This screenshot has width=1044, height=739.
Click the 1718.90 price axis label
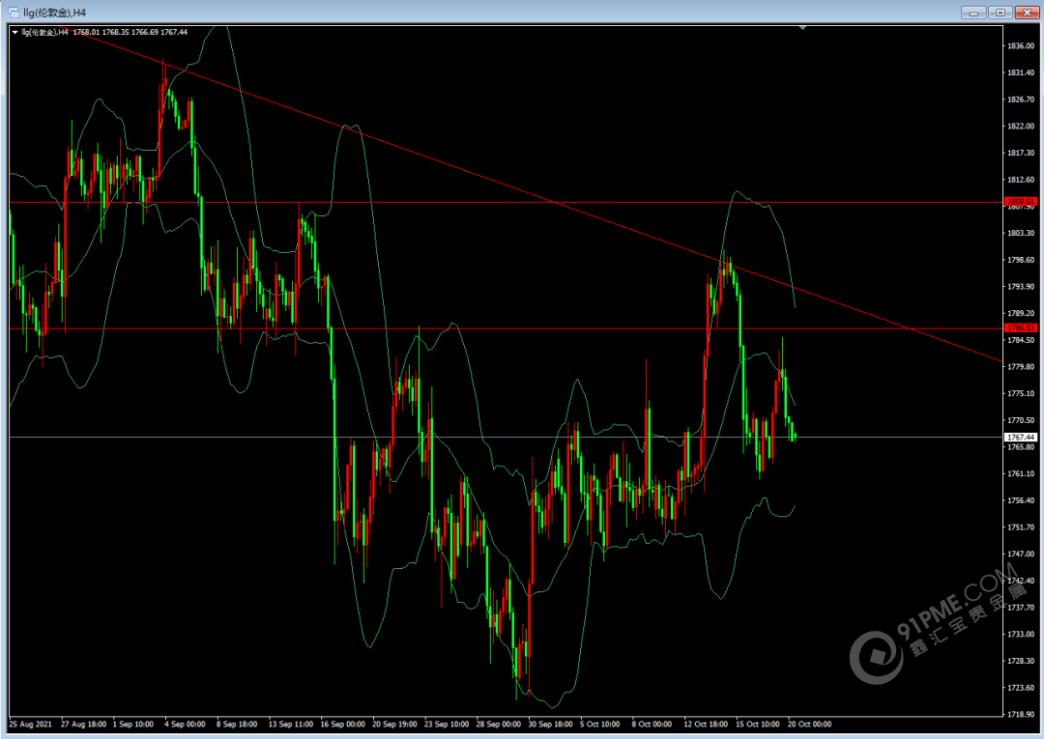point(1022,714)
